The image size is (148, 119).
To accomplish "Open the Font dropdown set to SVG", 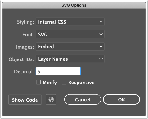I will point(70,34).
